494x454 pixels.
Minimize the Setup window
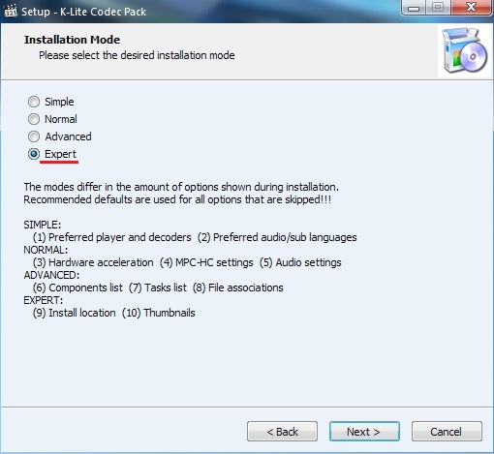[414, 8]
